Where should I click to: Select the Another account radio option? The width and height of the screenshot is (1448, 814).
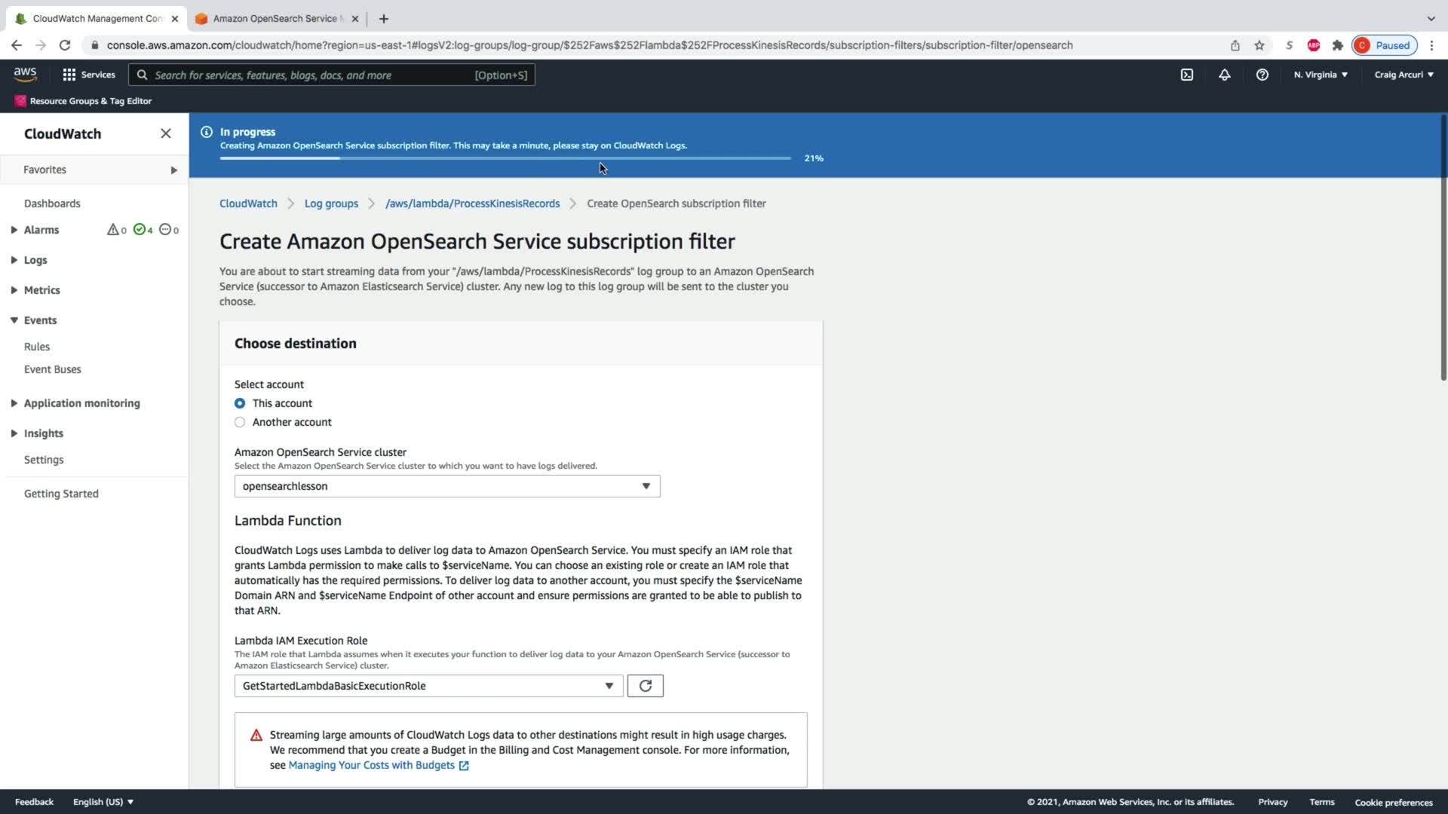[240, 422]
